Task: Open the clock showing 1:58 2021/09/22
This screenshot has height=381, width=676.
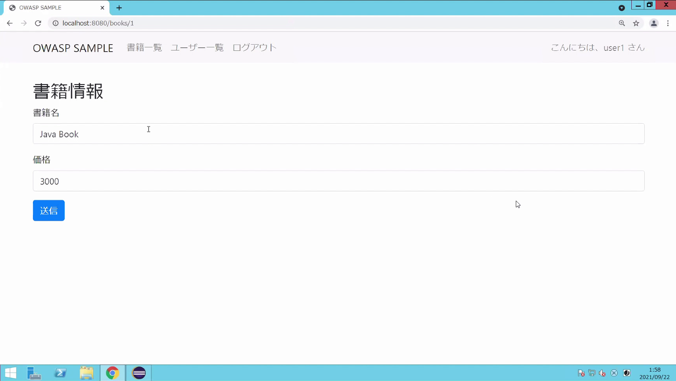Action: click(654, 373)
